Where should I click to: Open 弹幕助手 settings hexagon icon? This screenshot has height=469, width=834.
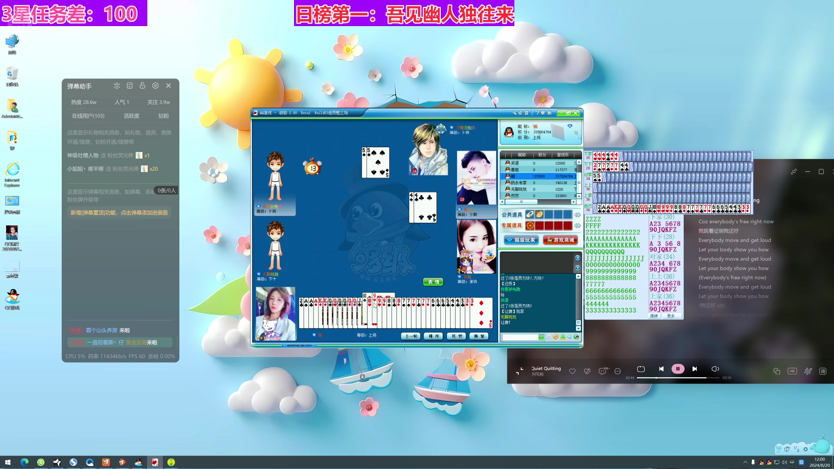click(156, 86)
